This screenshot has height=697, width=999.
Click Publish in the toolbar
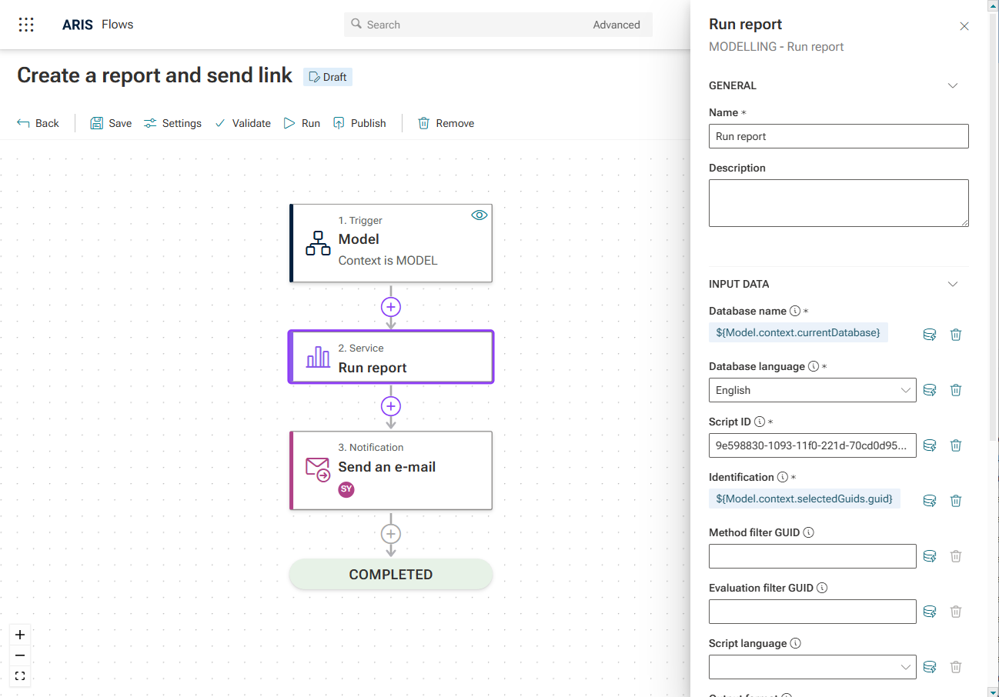click(x=359, y=123)
